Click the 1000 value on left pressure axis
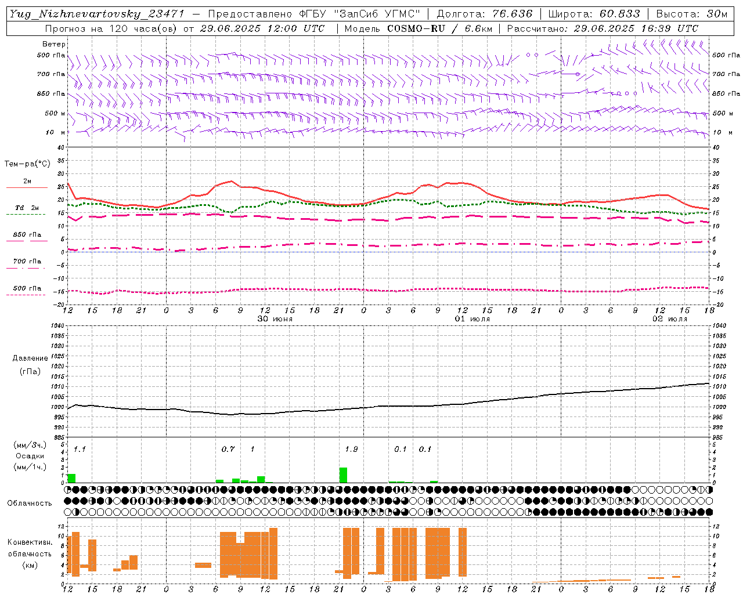Screen dimensions: 743x594 [57, 407]
